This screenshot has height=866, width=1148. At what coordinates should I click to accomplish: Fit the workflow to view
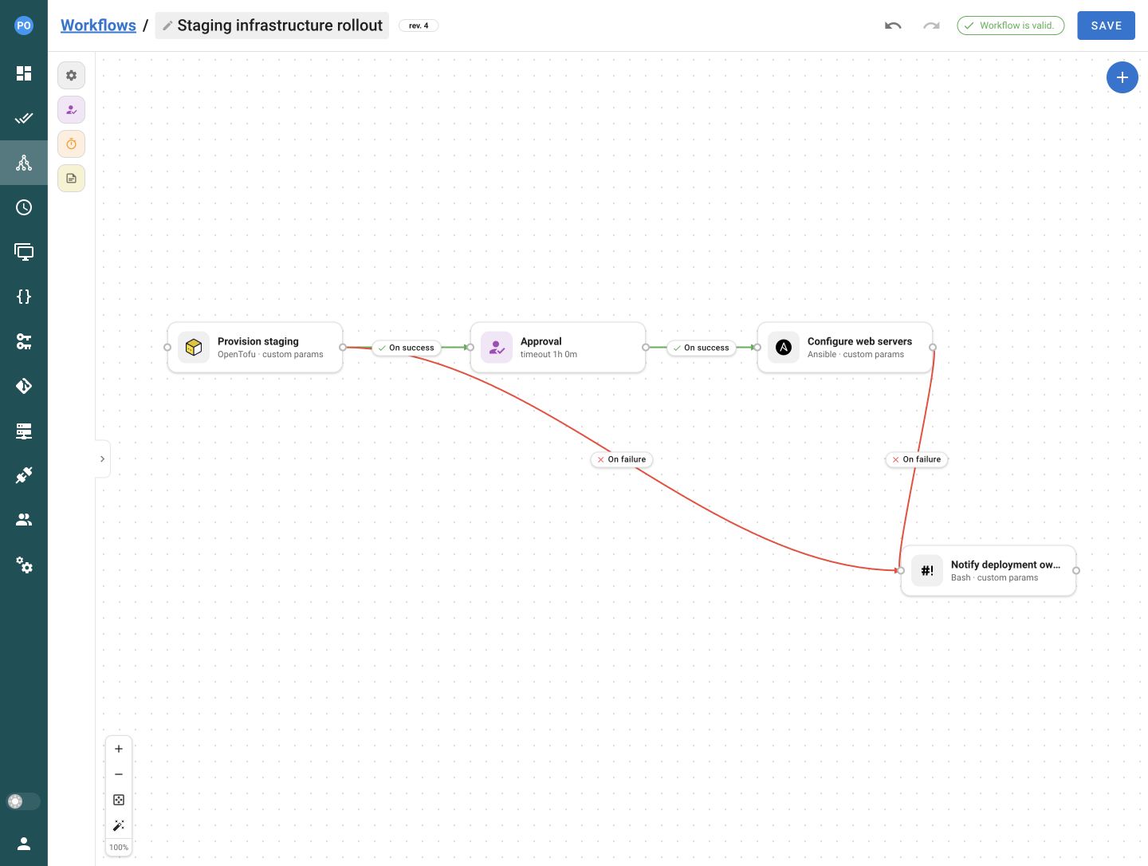pos(119,800)
